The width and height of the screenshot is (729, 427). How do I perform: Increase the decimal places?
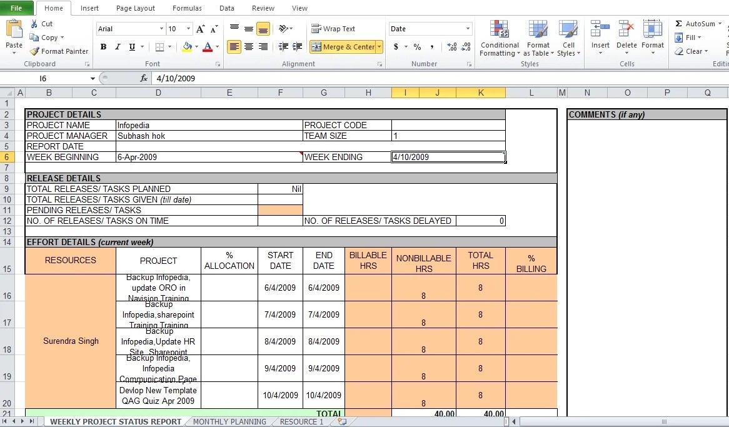point(450,46)
